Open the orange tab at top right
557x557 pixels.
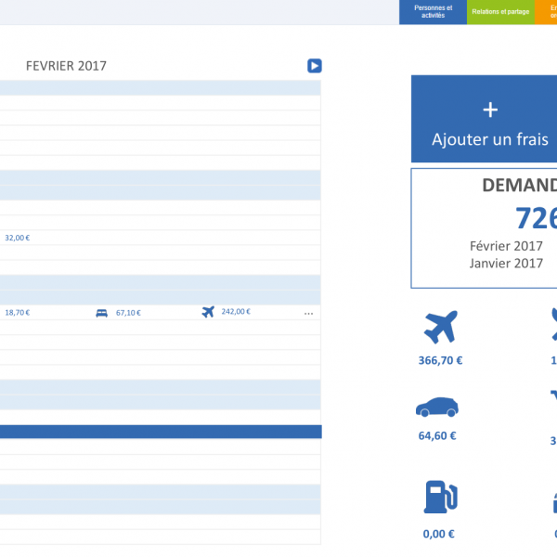[547, 12]
